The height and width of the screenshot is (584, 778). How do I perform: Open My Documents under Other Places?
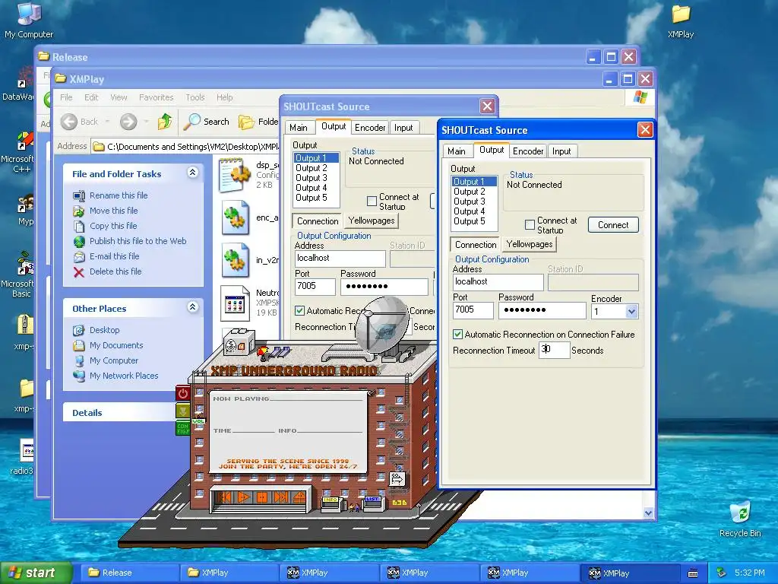[x=116, y=345]
